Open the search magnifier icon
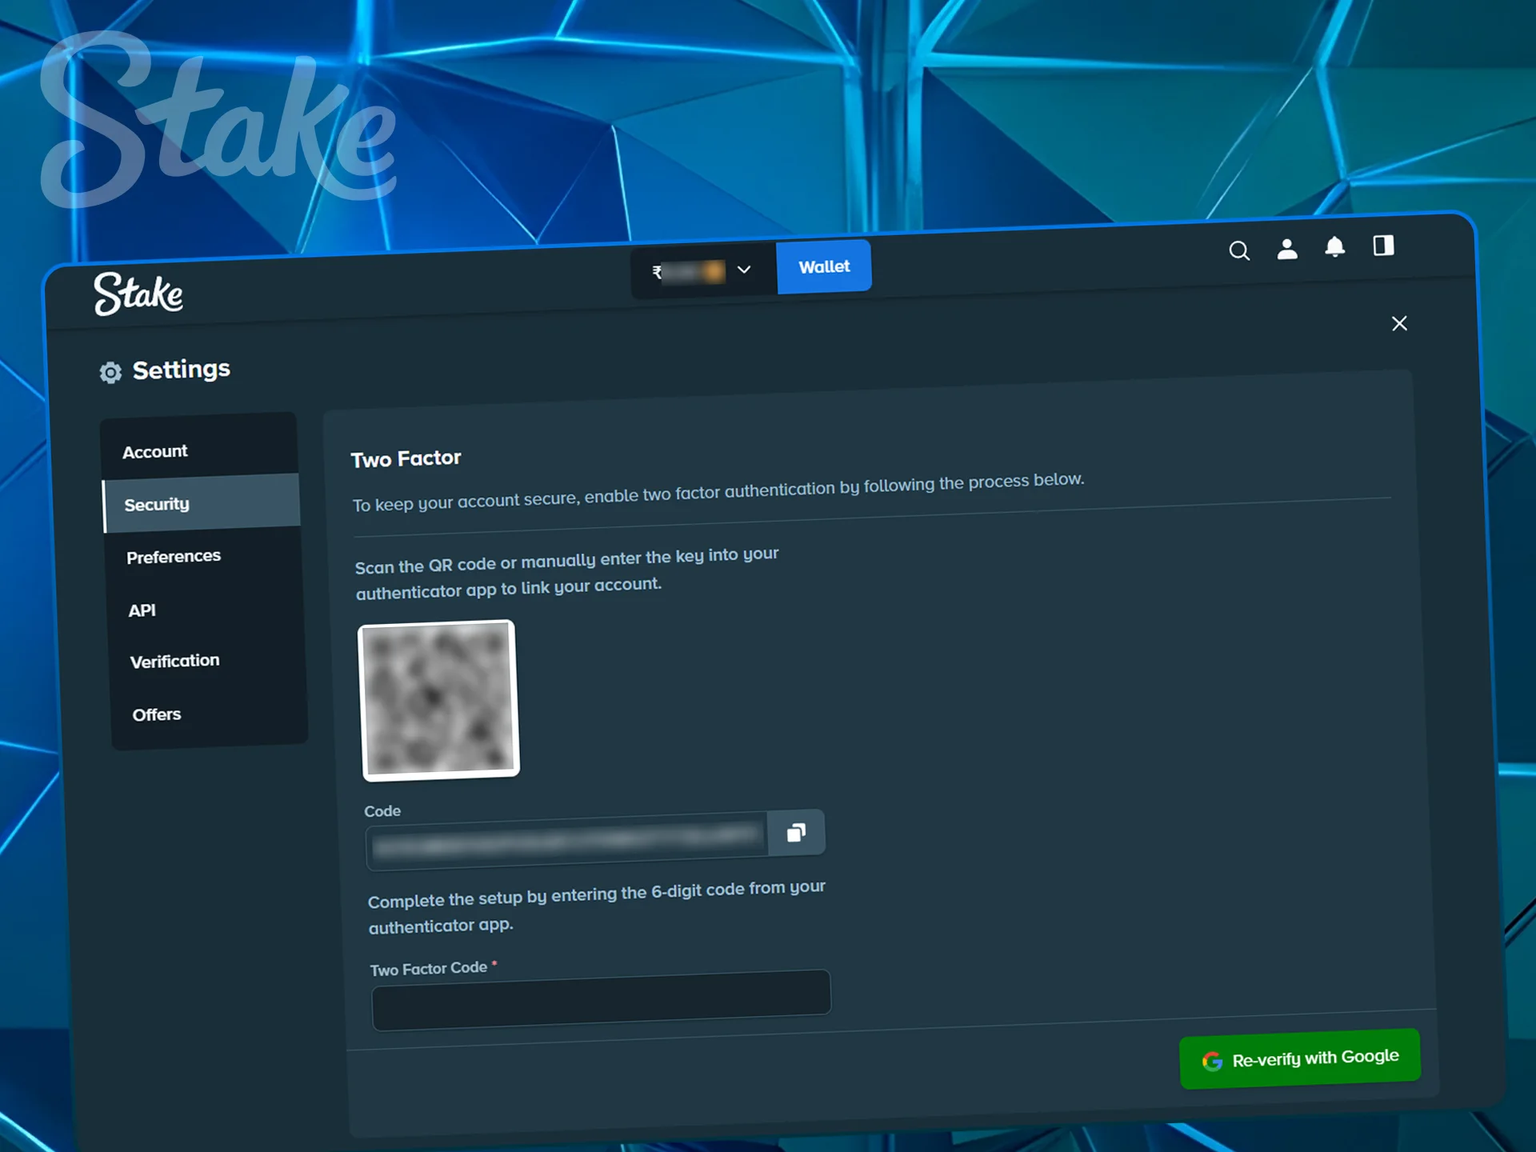Image resolution: width=1536 pixels, height=1152 pixels. pos(1239,251)
